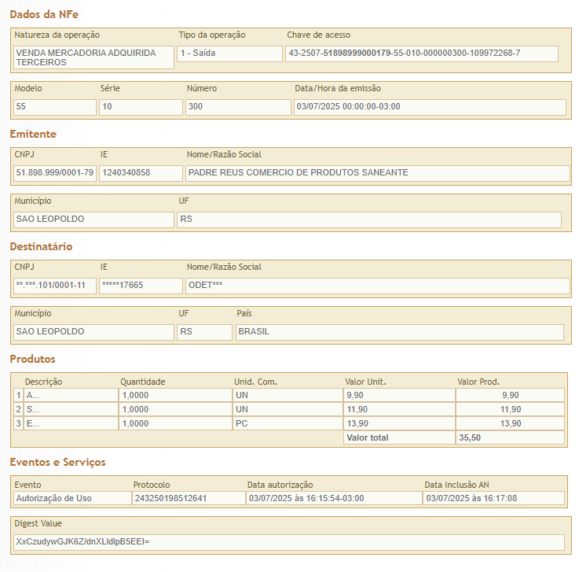
Task: Click product 1 Valor Prod. 9,90
Action: click(511, 395)
